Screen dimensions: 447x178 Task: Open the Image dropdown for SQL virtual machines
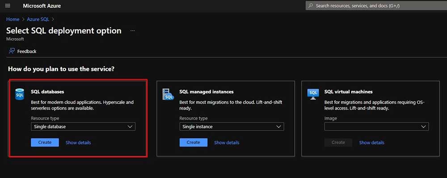(x=376, y=127)
